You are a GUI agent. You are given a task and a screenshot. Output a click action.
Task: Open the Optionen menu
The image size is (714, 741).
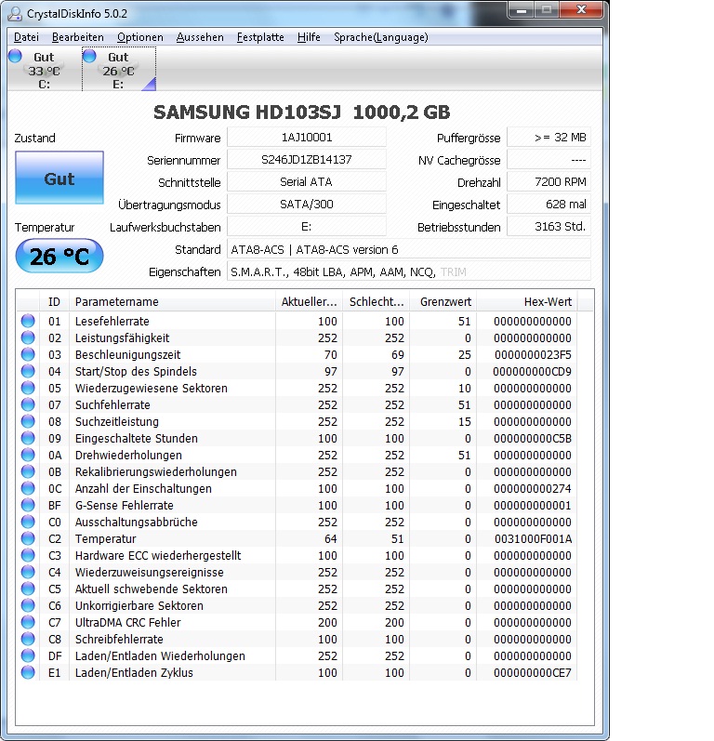pos(139,37)
